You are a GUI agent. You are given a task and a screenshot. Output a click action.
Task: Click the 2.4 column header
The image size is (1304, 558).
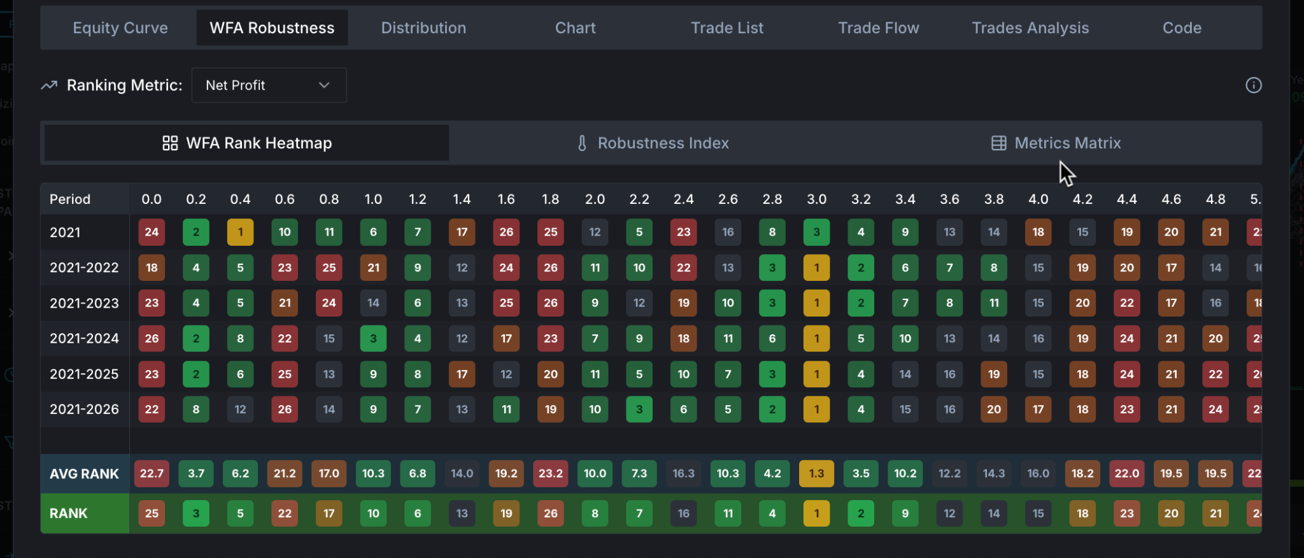[x=684, y=199]
